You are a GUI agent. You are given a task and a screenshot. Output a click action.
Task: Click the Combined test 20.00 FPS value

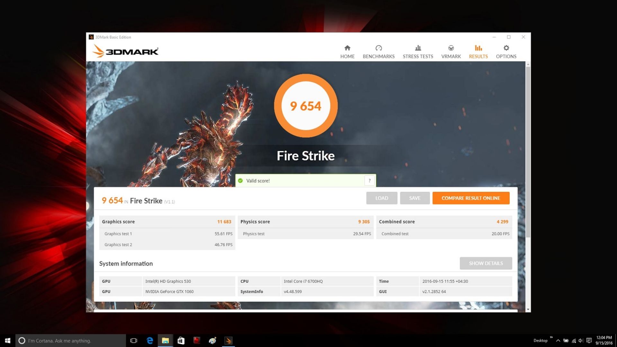pyautogui.click(x=500, y=234)
